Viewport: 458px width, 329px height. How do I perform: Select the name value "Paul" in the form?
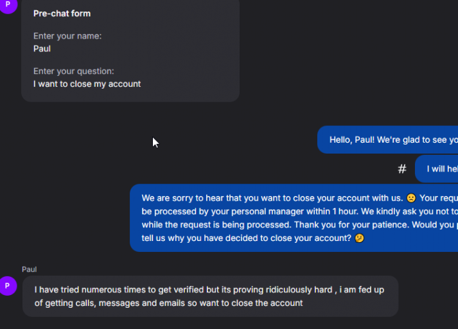click(42, 48)
